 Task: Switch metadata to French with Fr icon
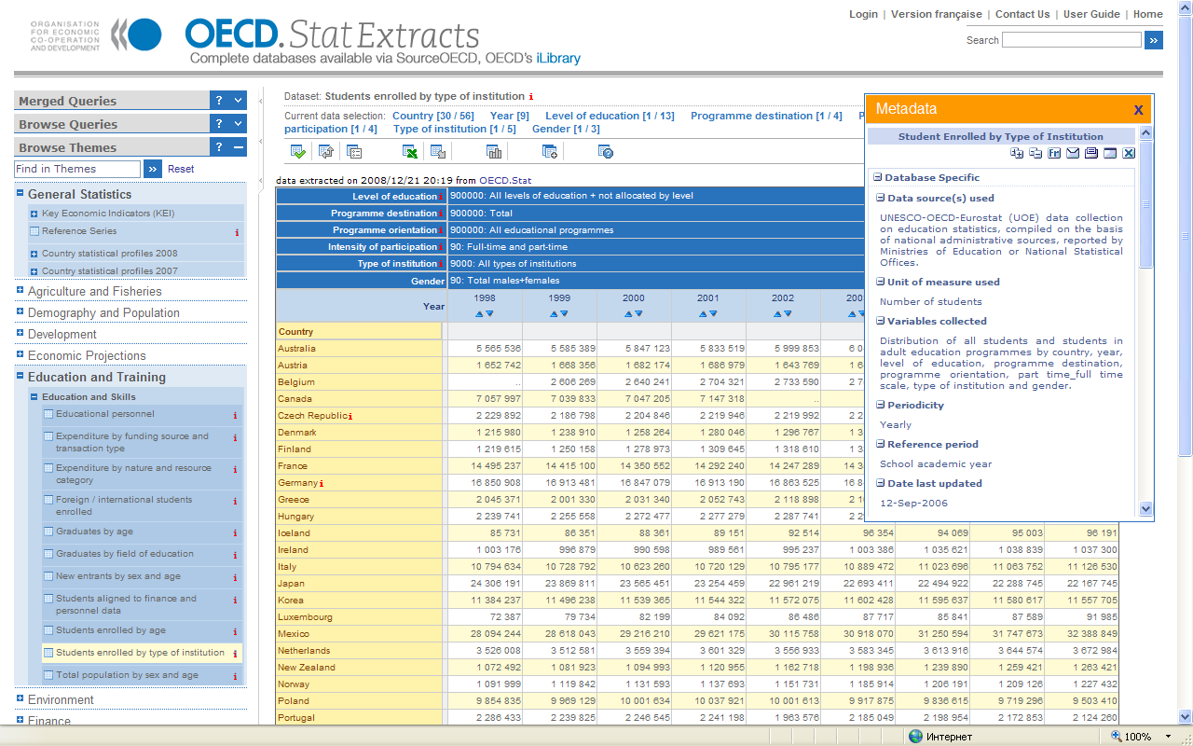coord(1054,153)
